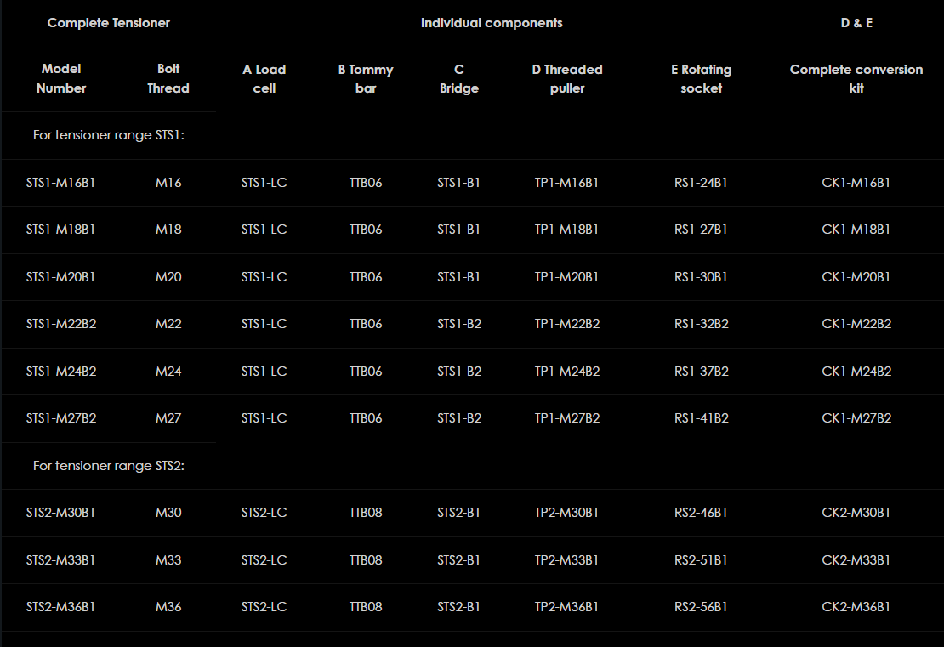Viewport: 944px width, 647px height.
Task: Select the 'D Threaded puller' column header
Action: 566,78
